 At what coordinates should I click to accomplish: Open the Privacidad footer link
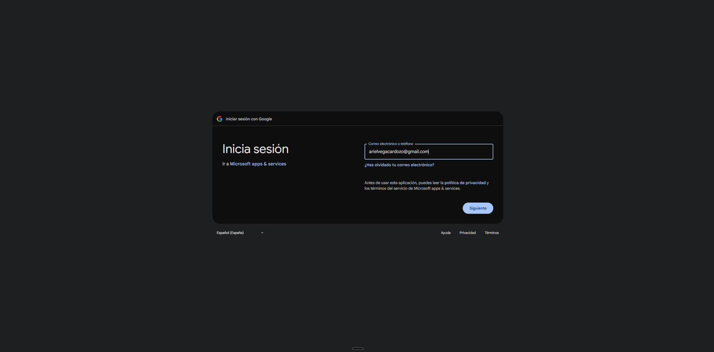click(467, 233)
